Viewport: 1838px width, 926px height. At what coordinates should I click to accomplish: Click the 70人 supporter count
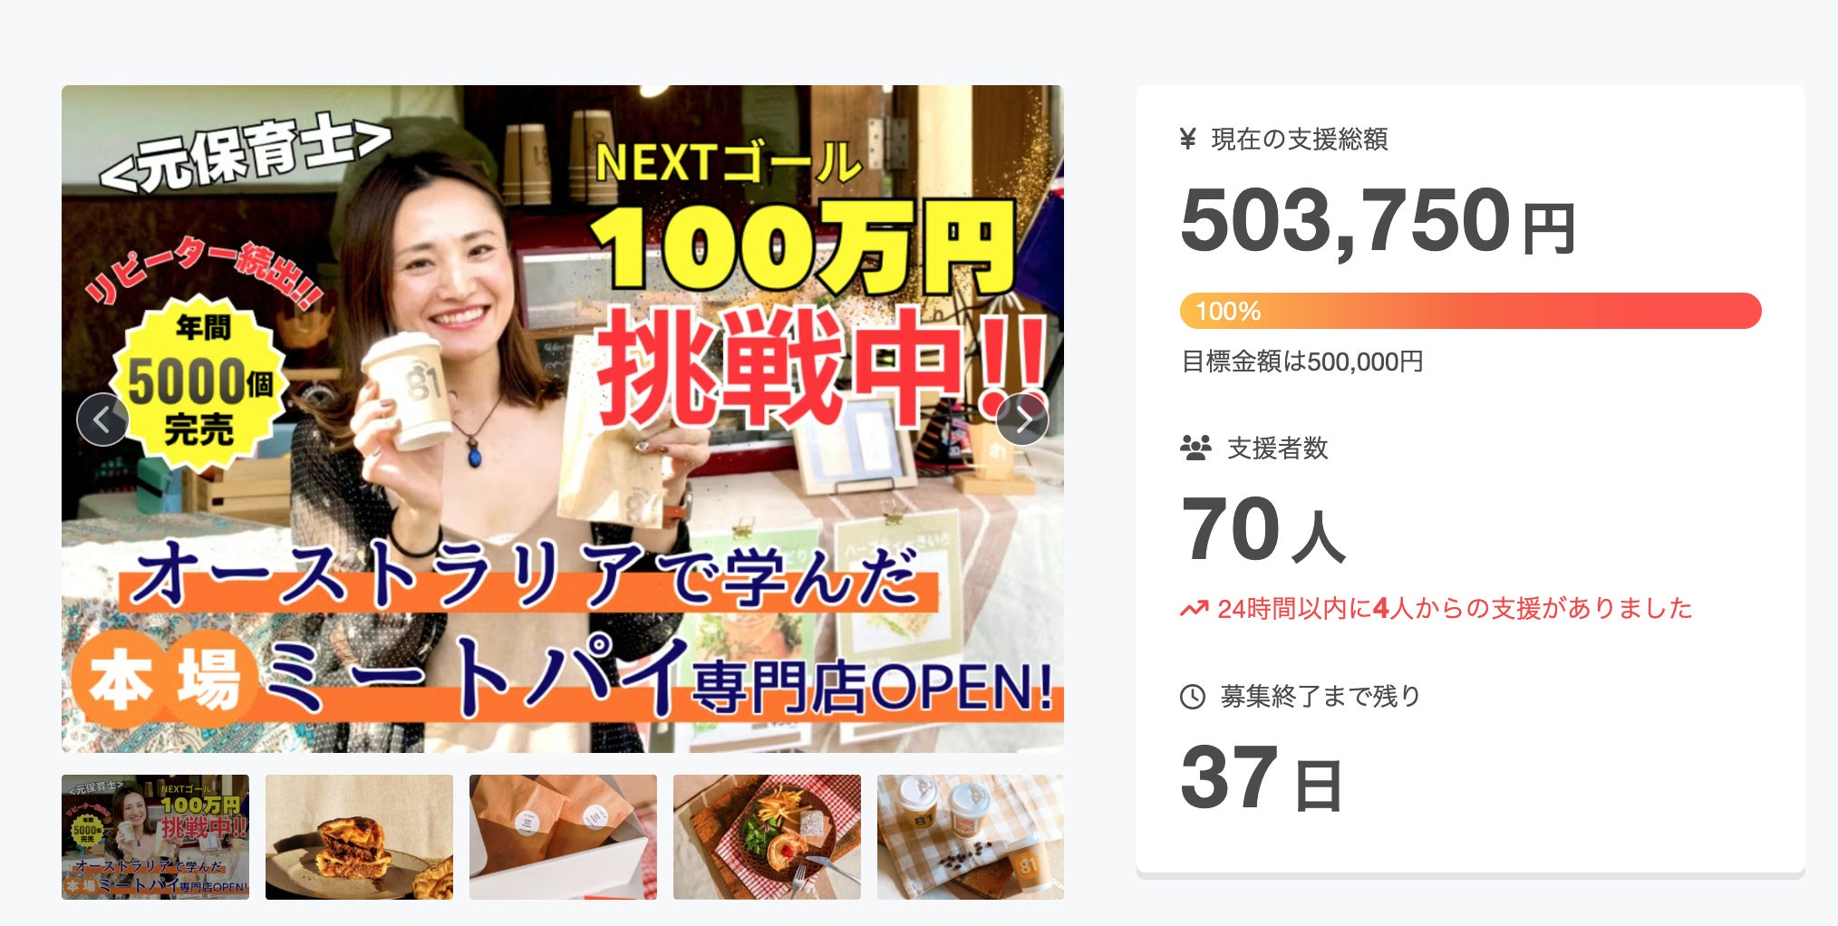[1262, 530]
